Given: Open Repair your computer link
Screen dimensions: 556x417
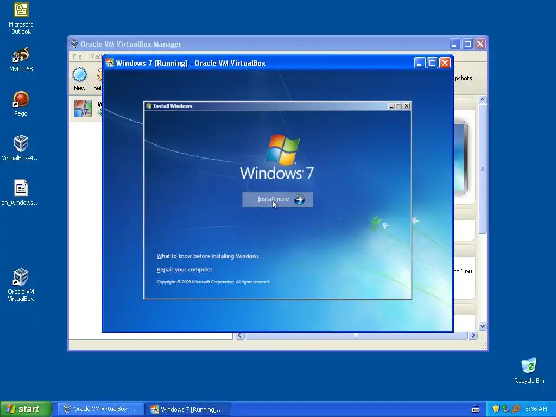Looking at the screenshot, I should point(185,269).
